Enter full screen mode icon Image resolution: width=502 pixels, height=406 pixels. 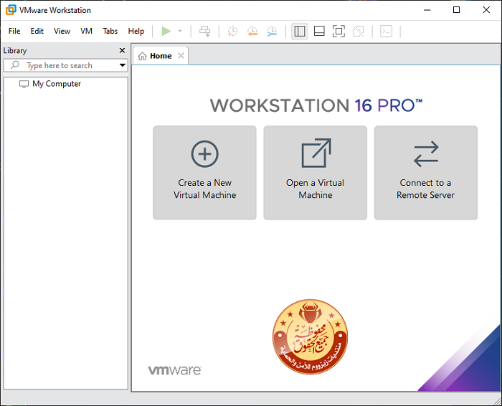[338, 31]
